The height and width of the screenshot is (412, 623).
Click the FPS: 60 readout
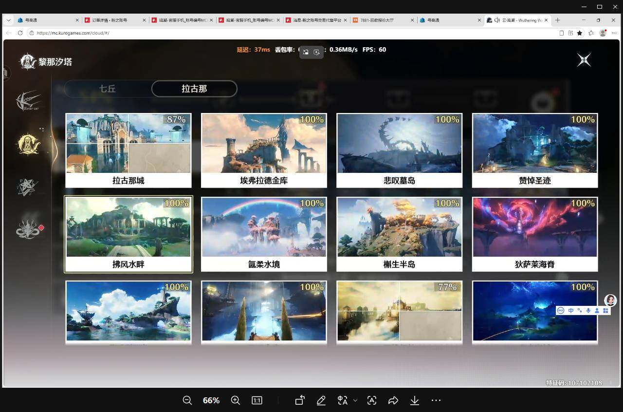coord(374,50)
